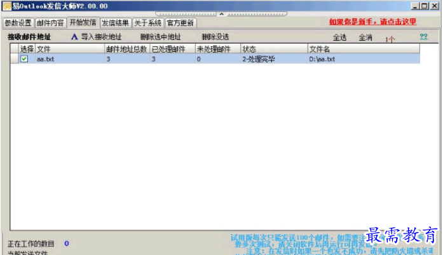Screen dimensions: 443x255
Task: Click 删除选中地址 button
Action: (x=160, y=37)
